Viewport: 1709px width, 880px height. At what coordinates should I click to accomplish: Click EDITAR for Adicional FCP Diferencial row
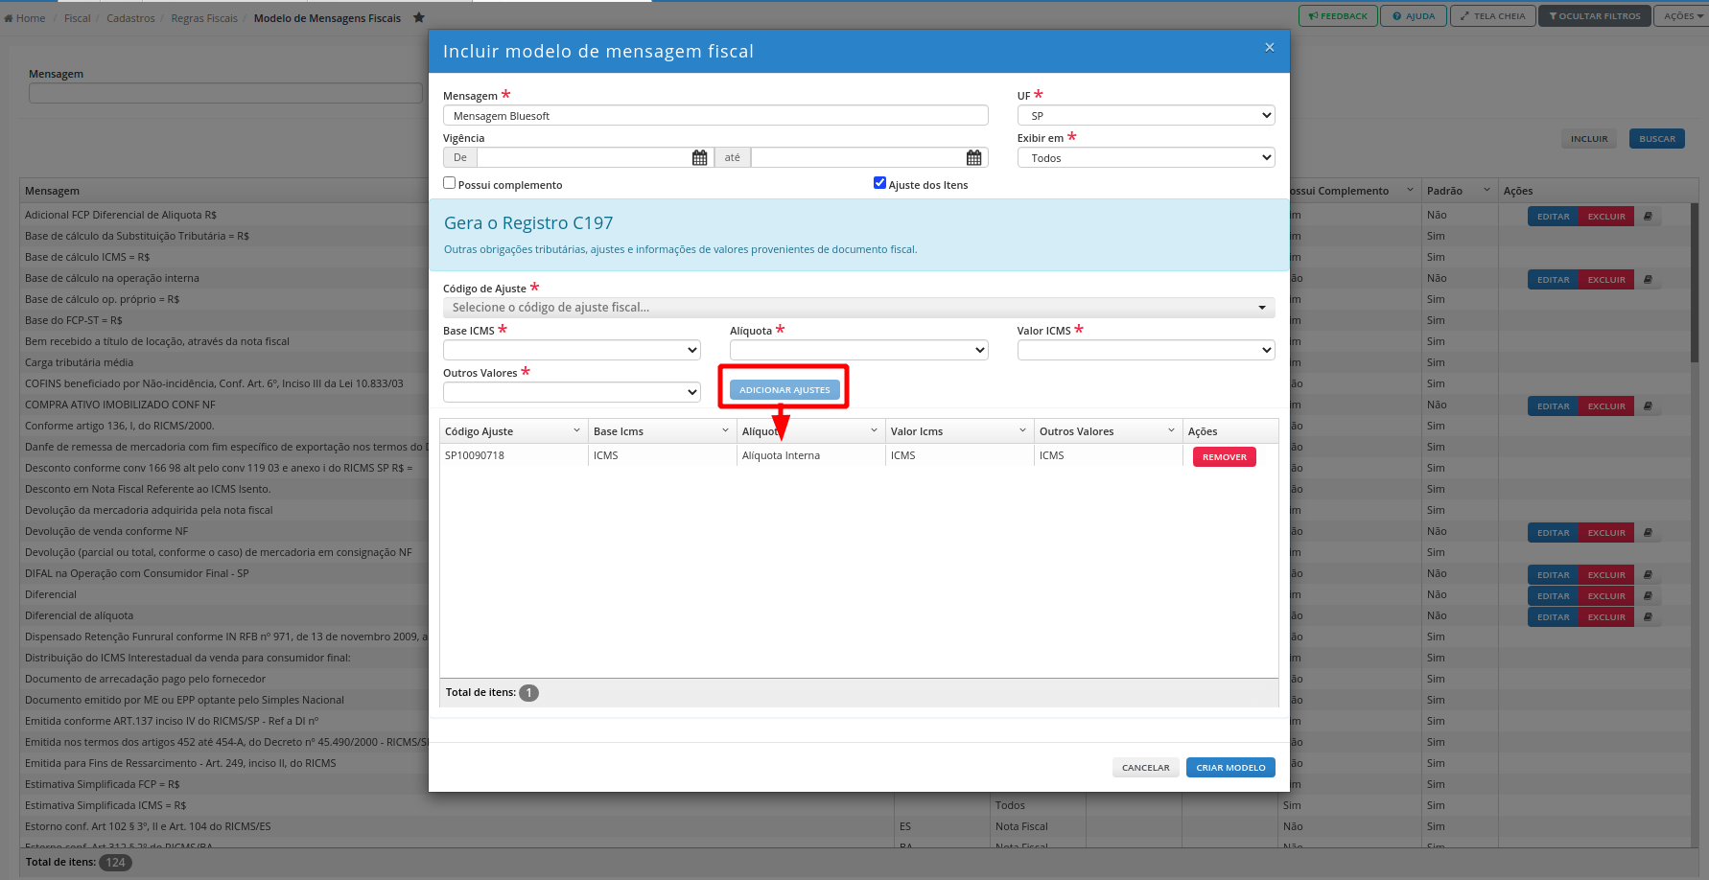pyautogui.click(x=1553, y=217)
